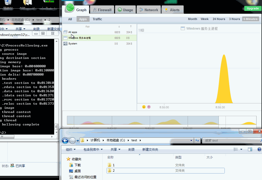Open the address bar history dropdown
Viewport: 262px width, 180px height.
191,141
